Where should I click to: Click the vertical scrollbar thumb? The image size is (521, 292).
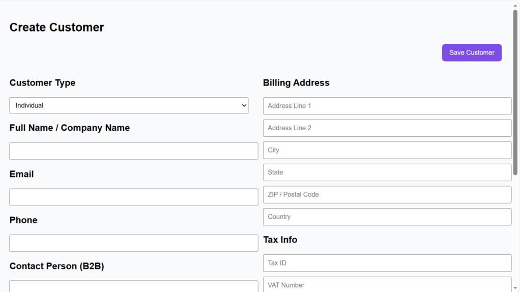click(x=515, y=92)
